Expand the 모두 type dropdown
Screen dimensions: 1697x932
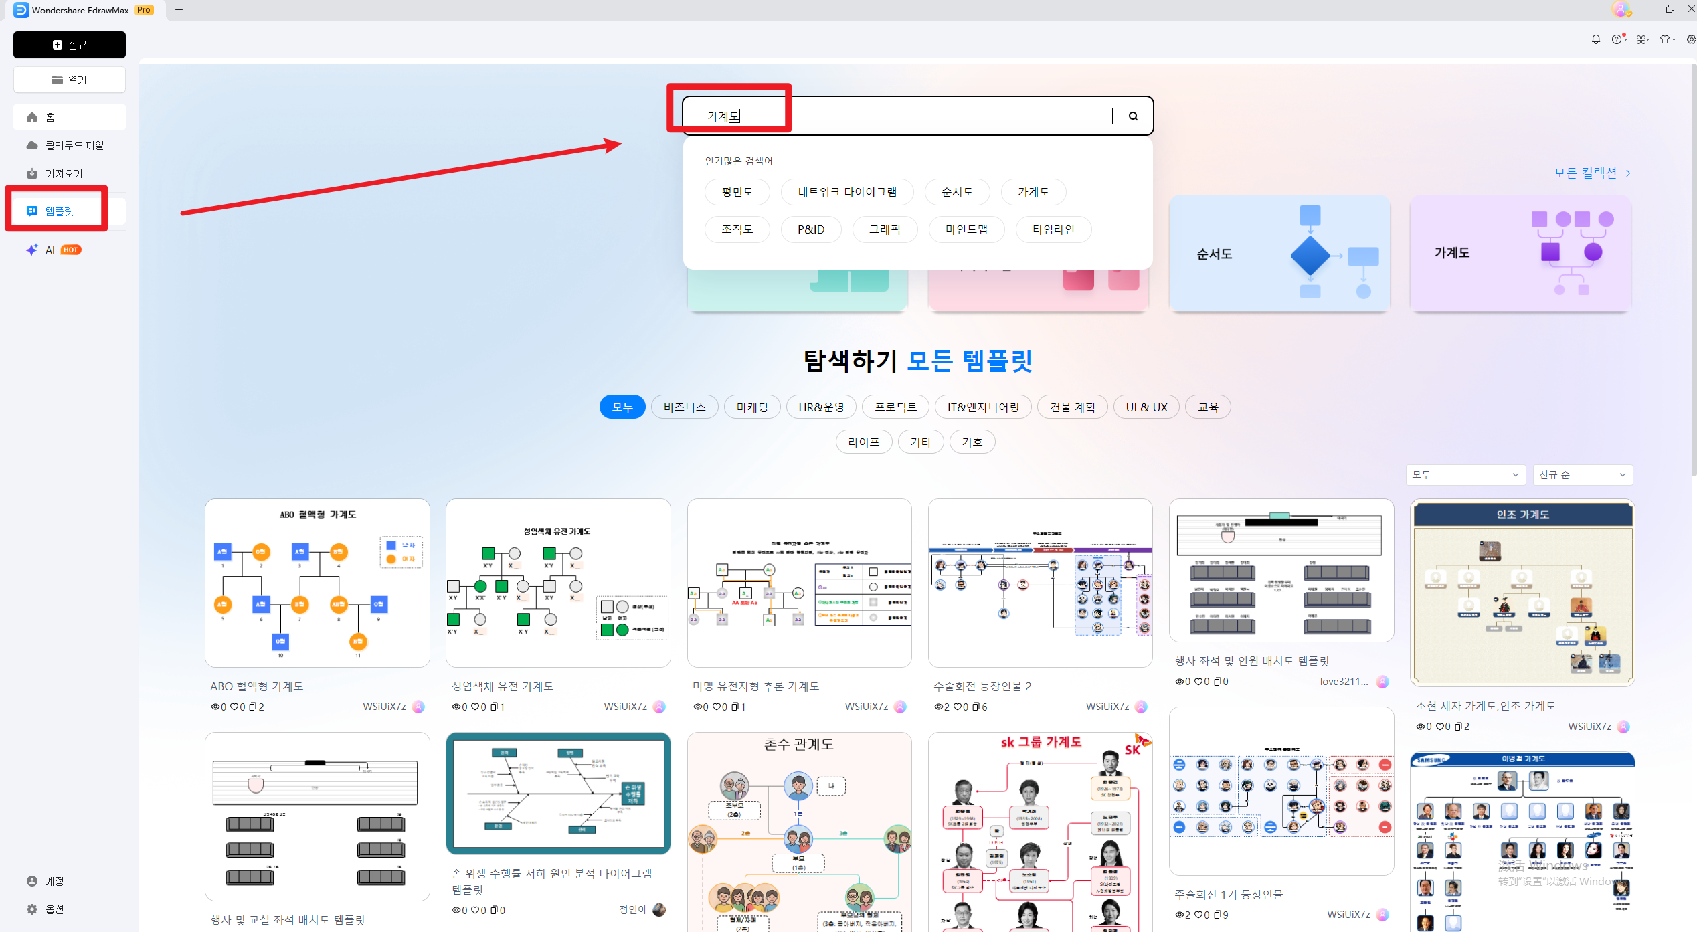tap(1465, 474)
